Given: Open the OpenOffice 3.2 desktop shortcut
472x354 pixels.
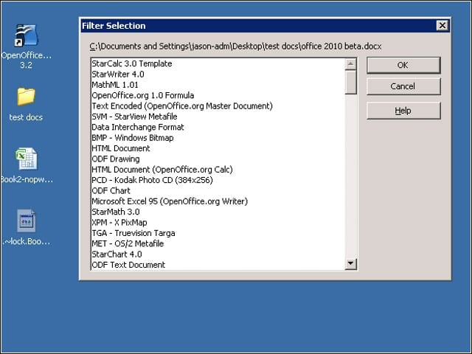Looking at the screenshot, I should tap(27, 36).
